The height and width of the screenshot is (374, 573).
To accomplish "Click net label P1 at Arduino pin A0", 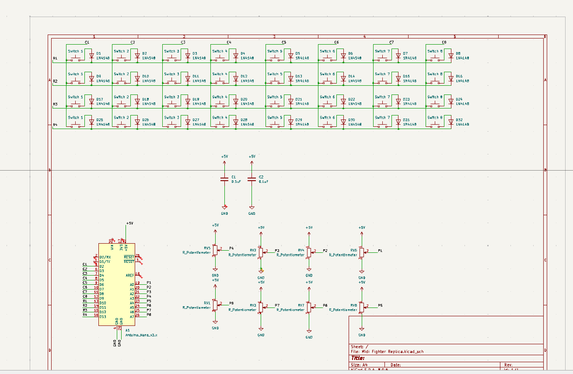I will (149, 283).
